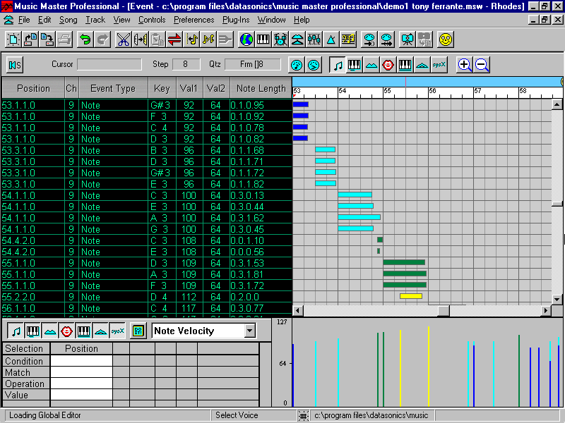The width and height of the screenshot is (565, 423).
Task: Click the Val1 column header
Action: [x=189, y=88]
